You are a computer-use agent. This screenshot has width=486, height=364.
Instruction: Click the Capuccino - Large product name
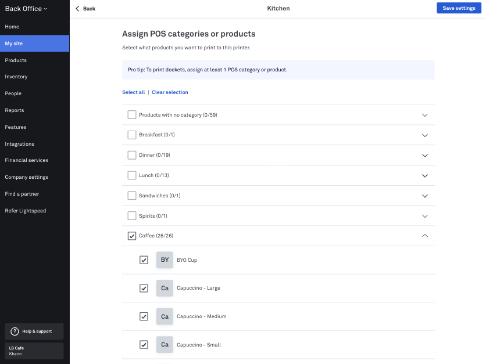click(x=198, y=288)
